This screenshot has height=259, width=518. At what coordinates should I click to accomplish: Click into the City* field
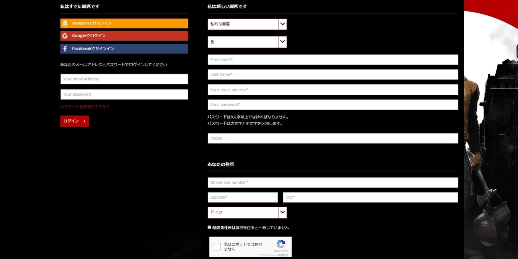(370, 197)
